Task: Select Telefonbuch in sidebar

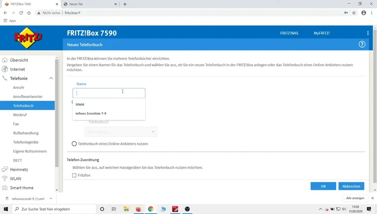Action: point(28,106)
